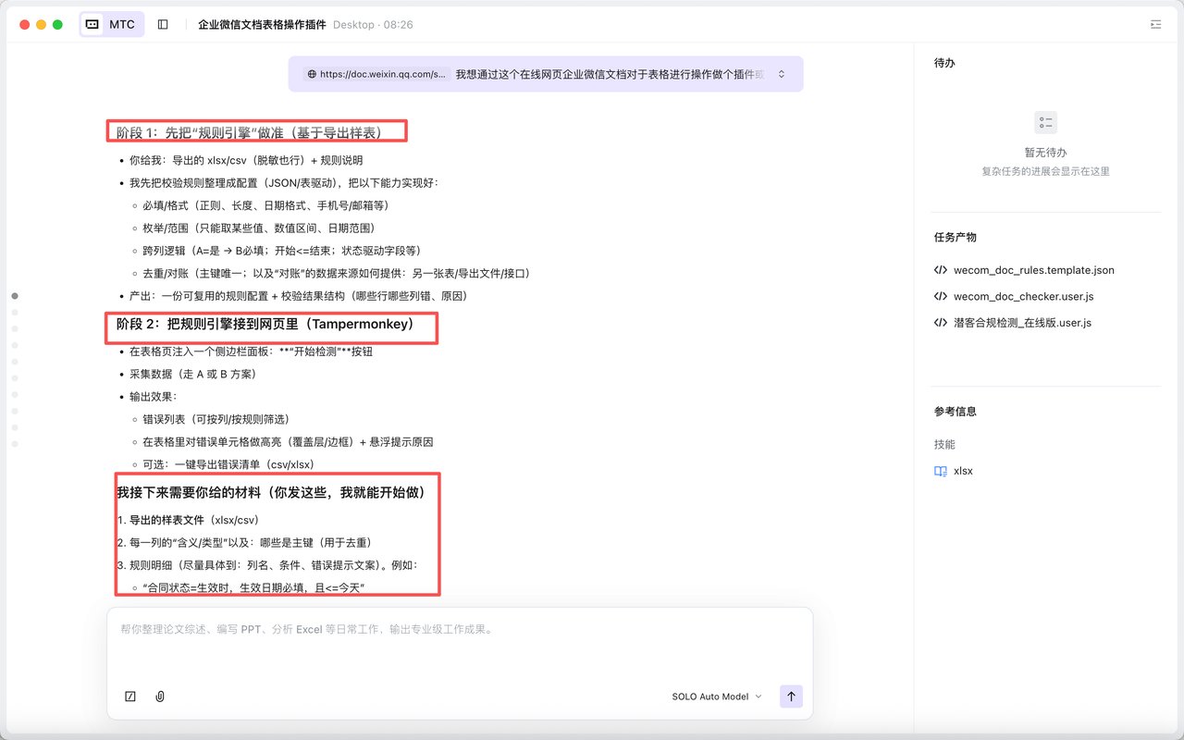Viewport: 1184px width, 740px height.
Task: Click the paperclip attach file icon
Action: tap(160, 697)
